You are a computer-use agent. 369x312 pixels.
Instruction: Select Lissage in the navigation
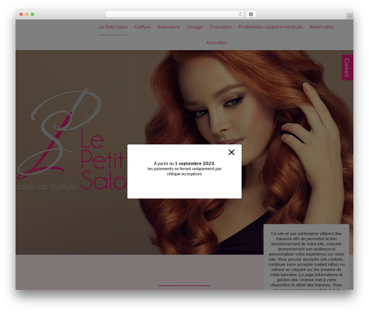pos(195,27)
